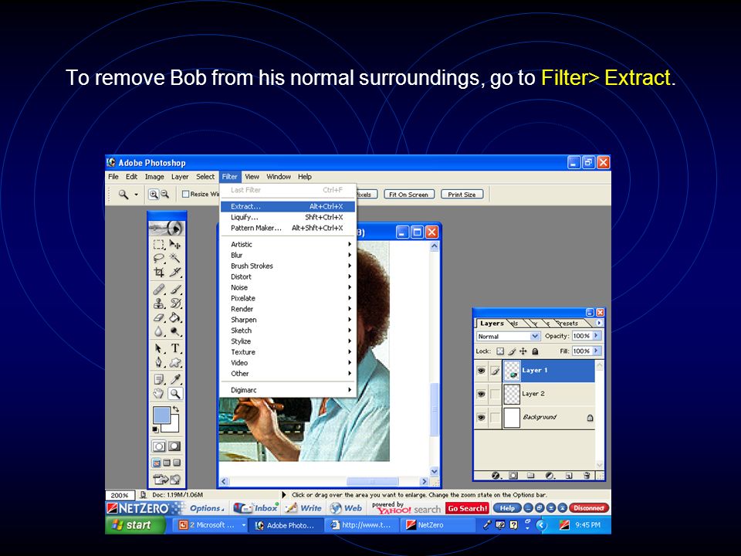The image size is (741, 556).
Task: Toggle lock position in Layers panel
Action: 523,351
